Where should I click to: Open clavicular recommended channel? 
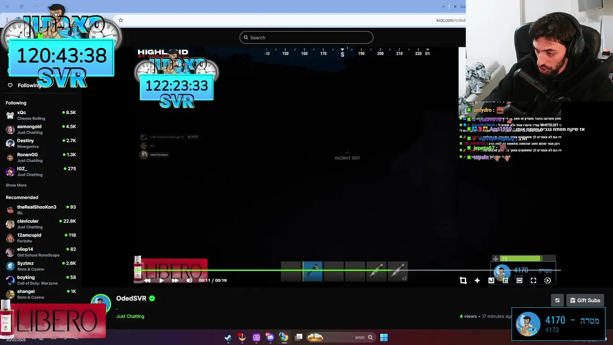(x=41, y=224)
